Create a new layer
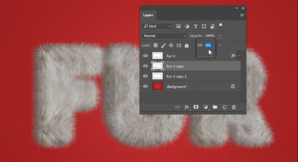The image size is (298, 162). (x=224, y=107)
